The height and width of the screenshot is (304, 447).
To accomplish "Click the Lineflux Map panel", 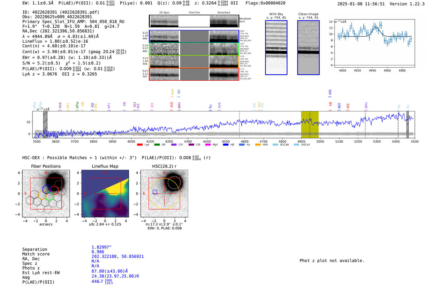I will 105,194.
